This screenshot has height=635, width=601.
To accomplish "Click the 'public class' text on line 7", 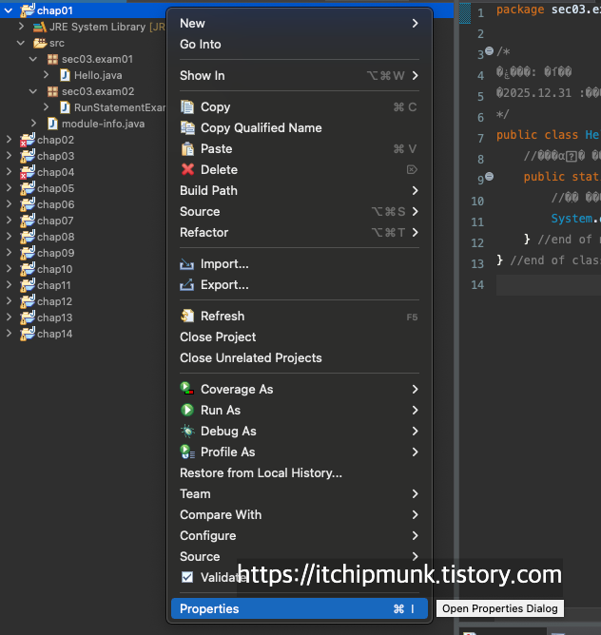I will click(x=537, y=135).
